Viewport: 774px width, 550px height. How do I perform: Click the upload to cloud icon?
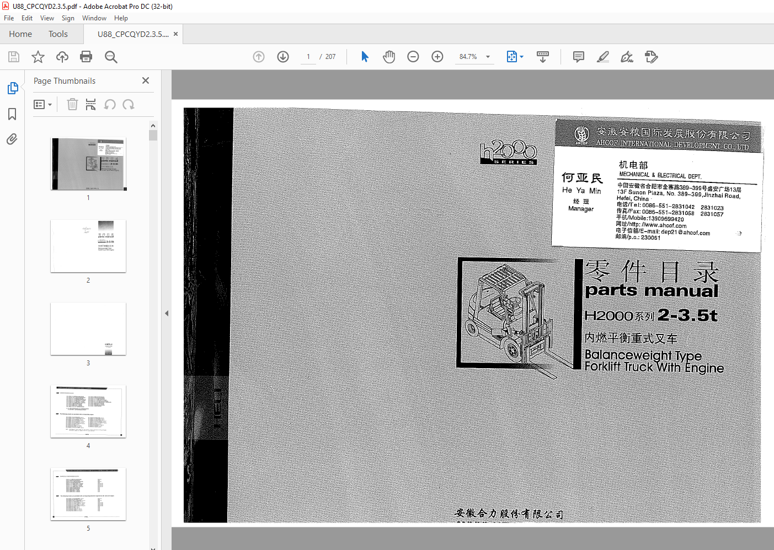coord(62,57)
